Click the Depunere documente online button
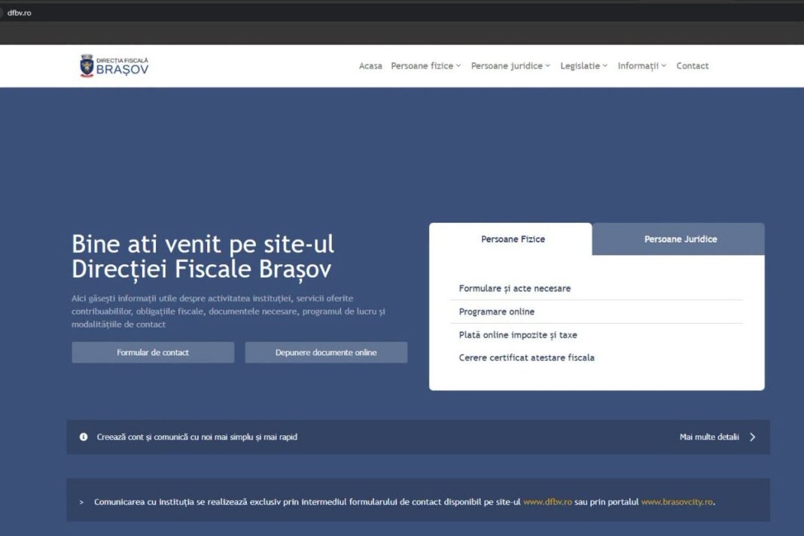Screen dimensions: 804x536 [326, 352]
